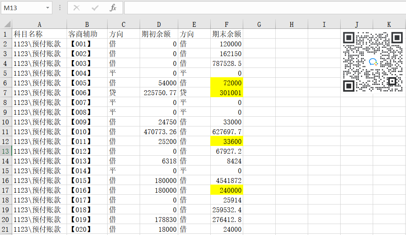The height and width of the screenshot is (235, 406).
Task: Click cell with value 24750
Action: (159, 122)
